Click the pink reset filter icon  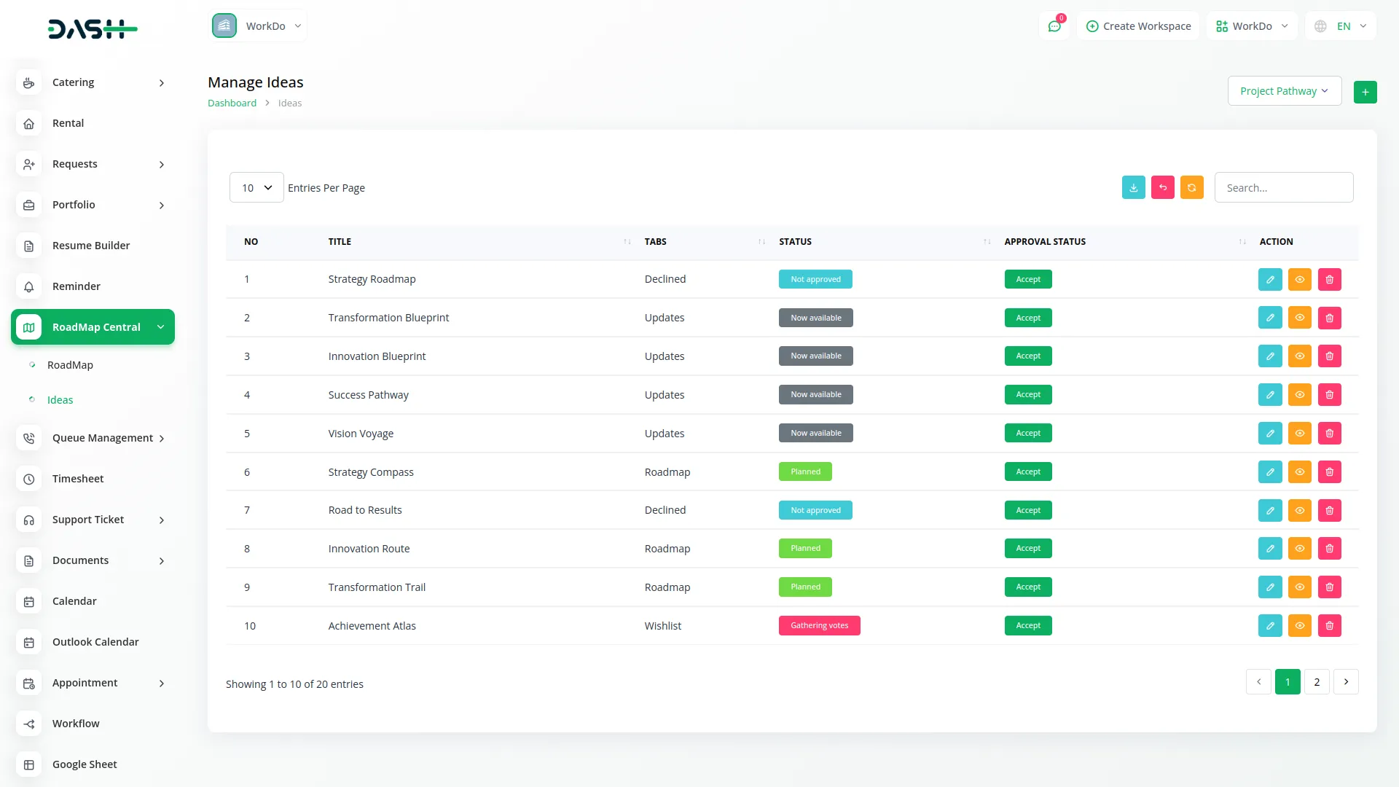pyautogui.click(x=1163, y=187)
